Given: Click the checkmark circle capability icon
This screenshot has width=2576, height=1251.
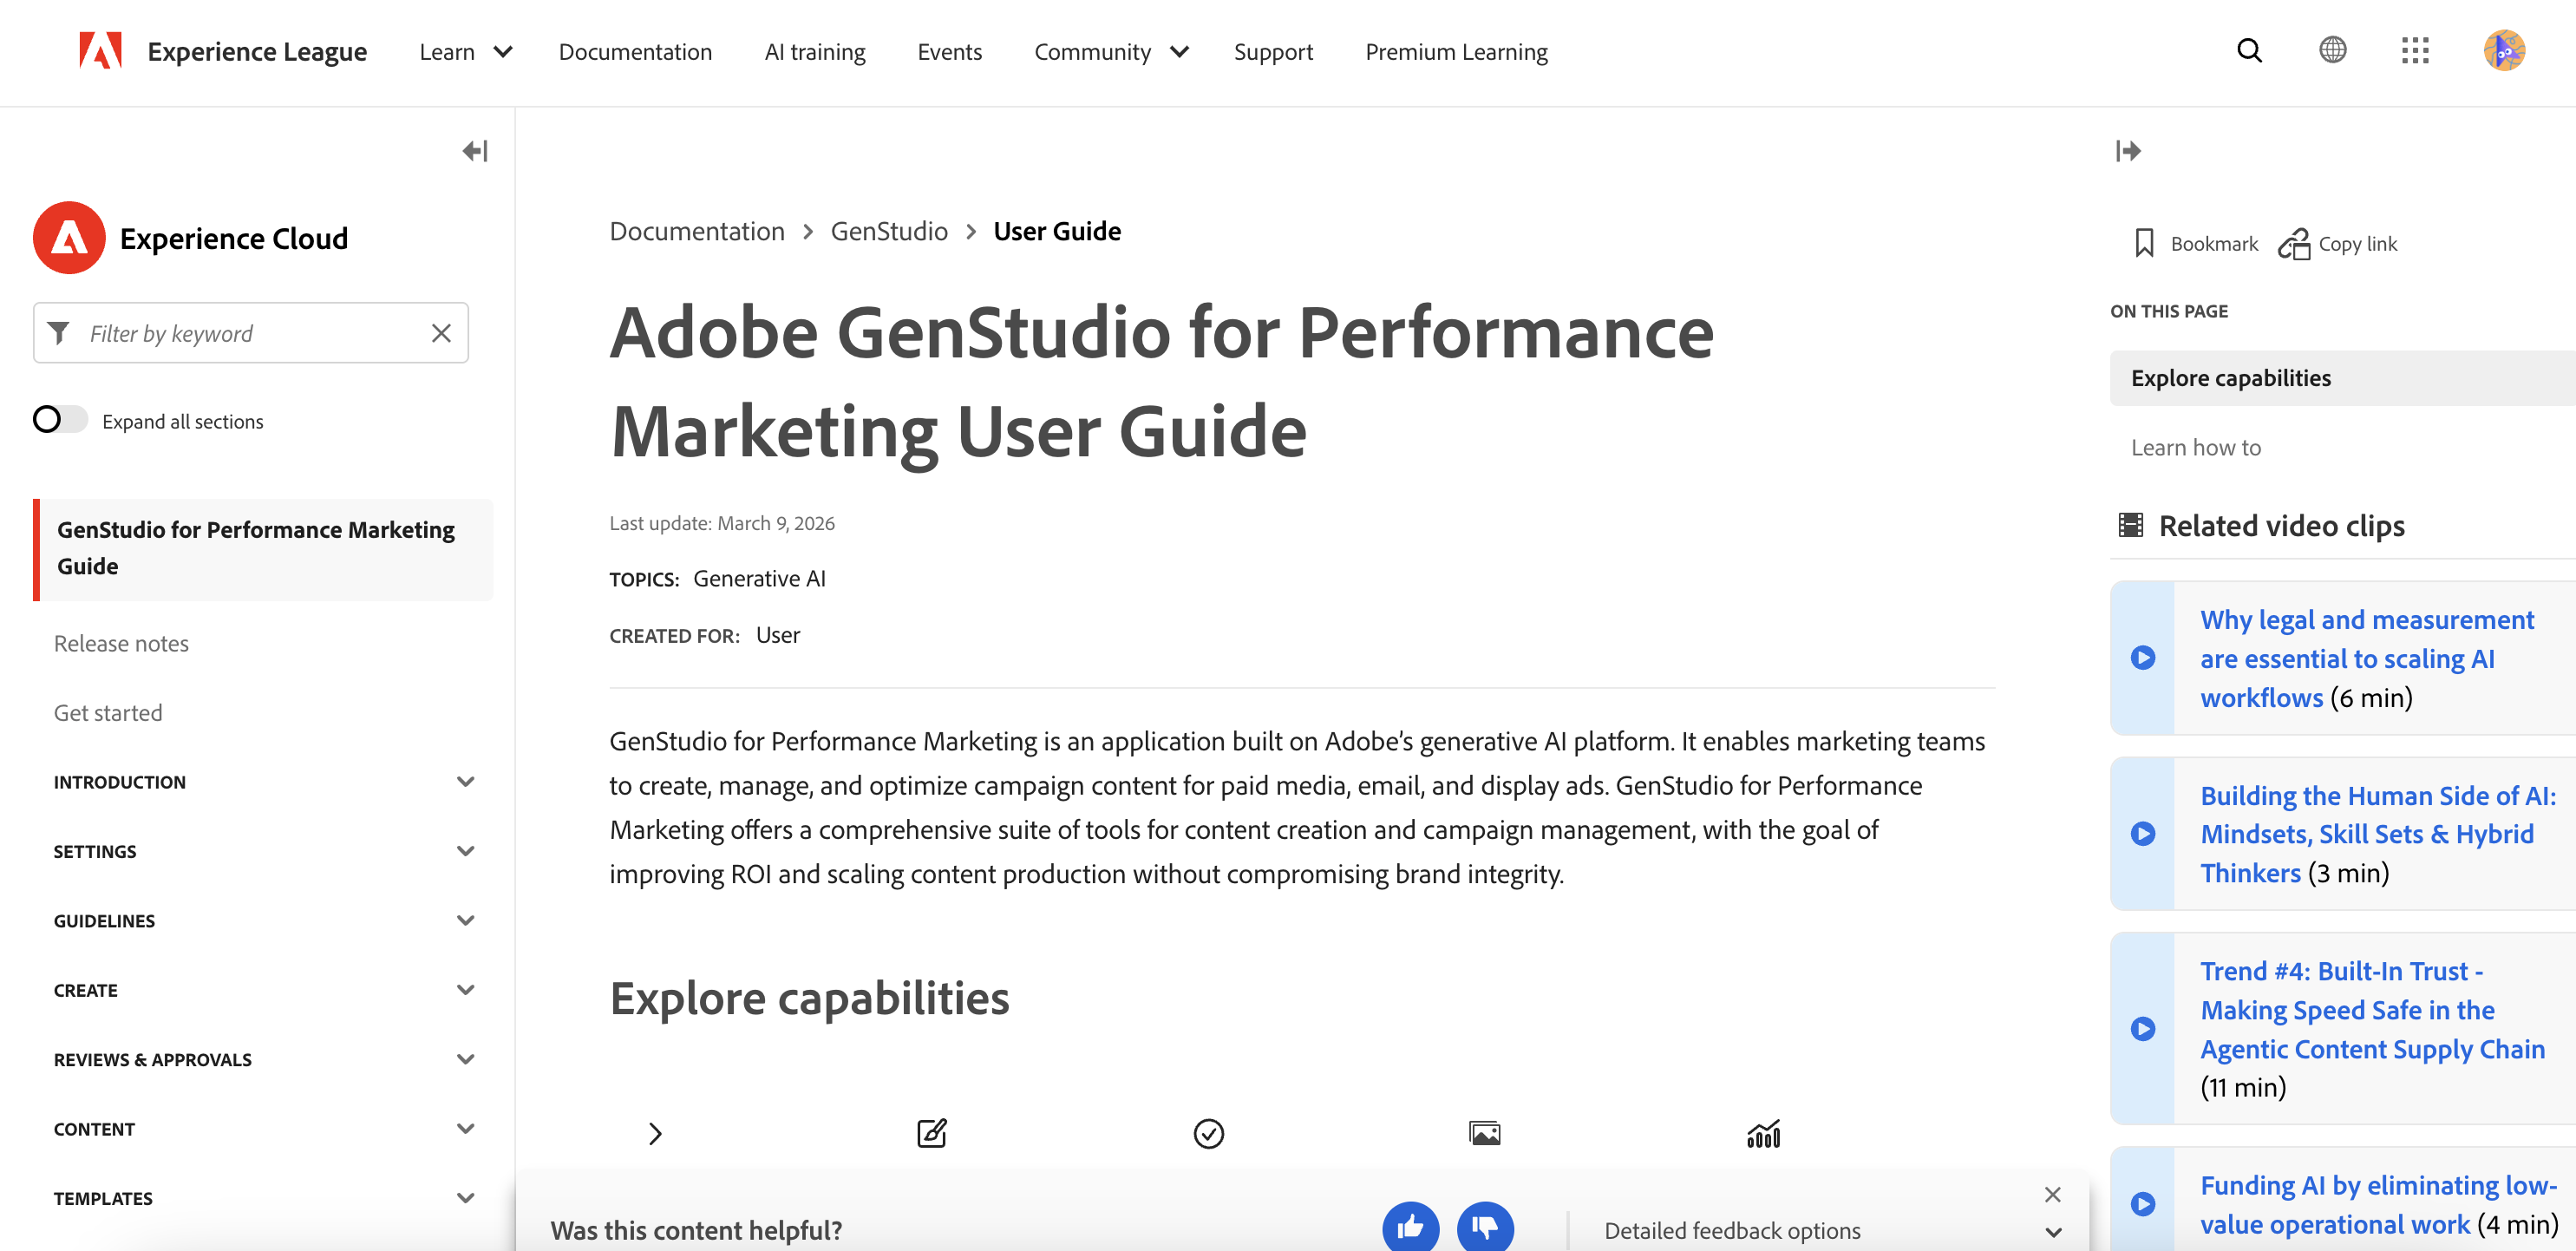Looking at the screenshot, I should (1208, 1133).
